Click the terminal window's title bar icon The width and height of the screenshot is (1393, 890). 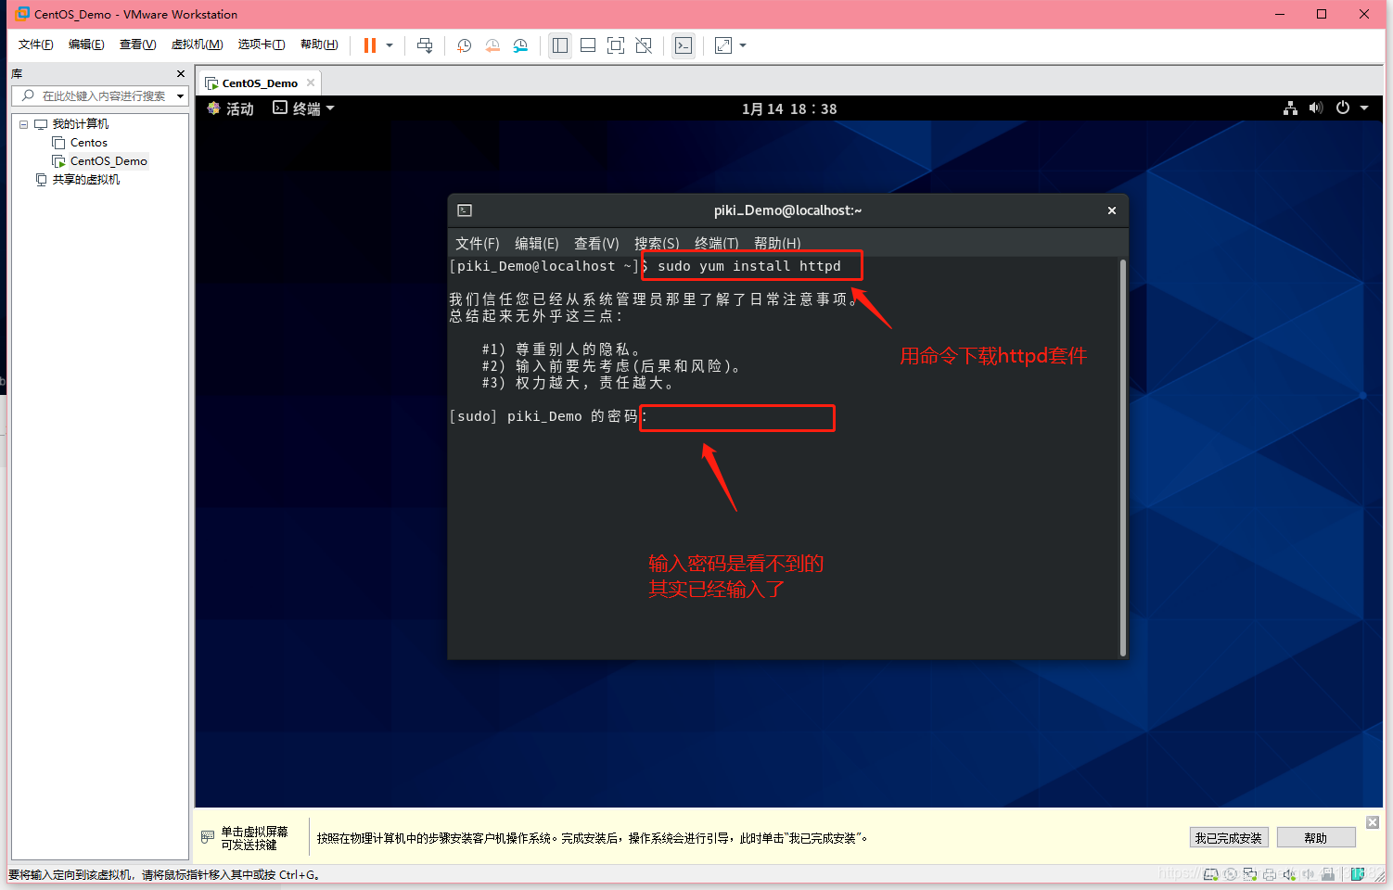(x=465, y=210)
